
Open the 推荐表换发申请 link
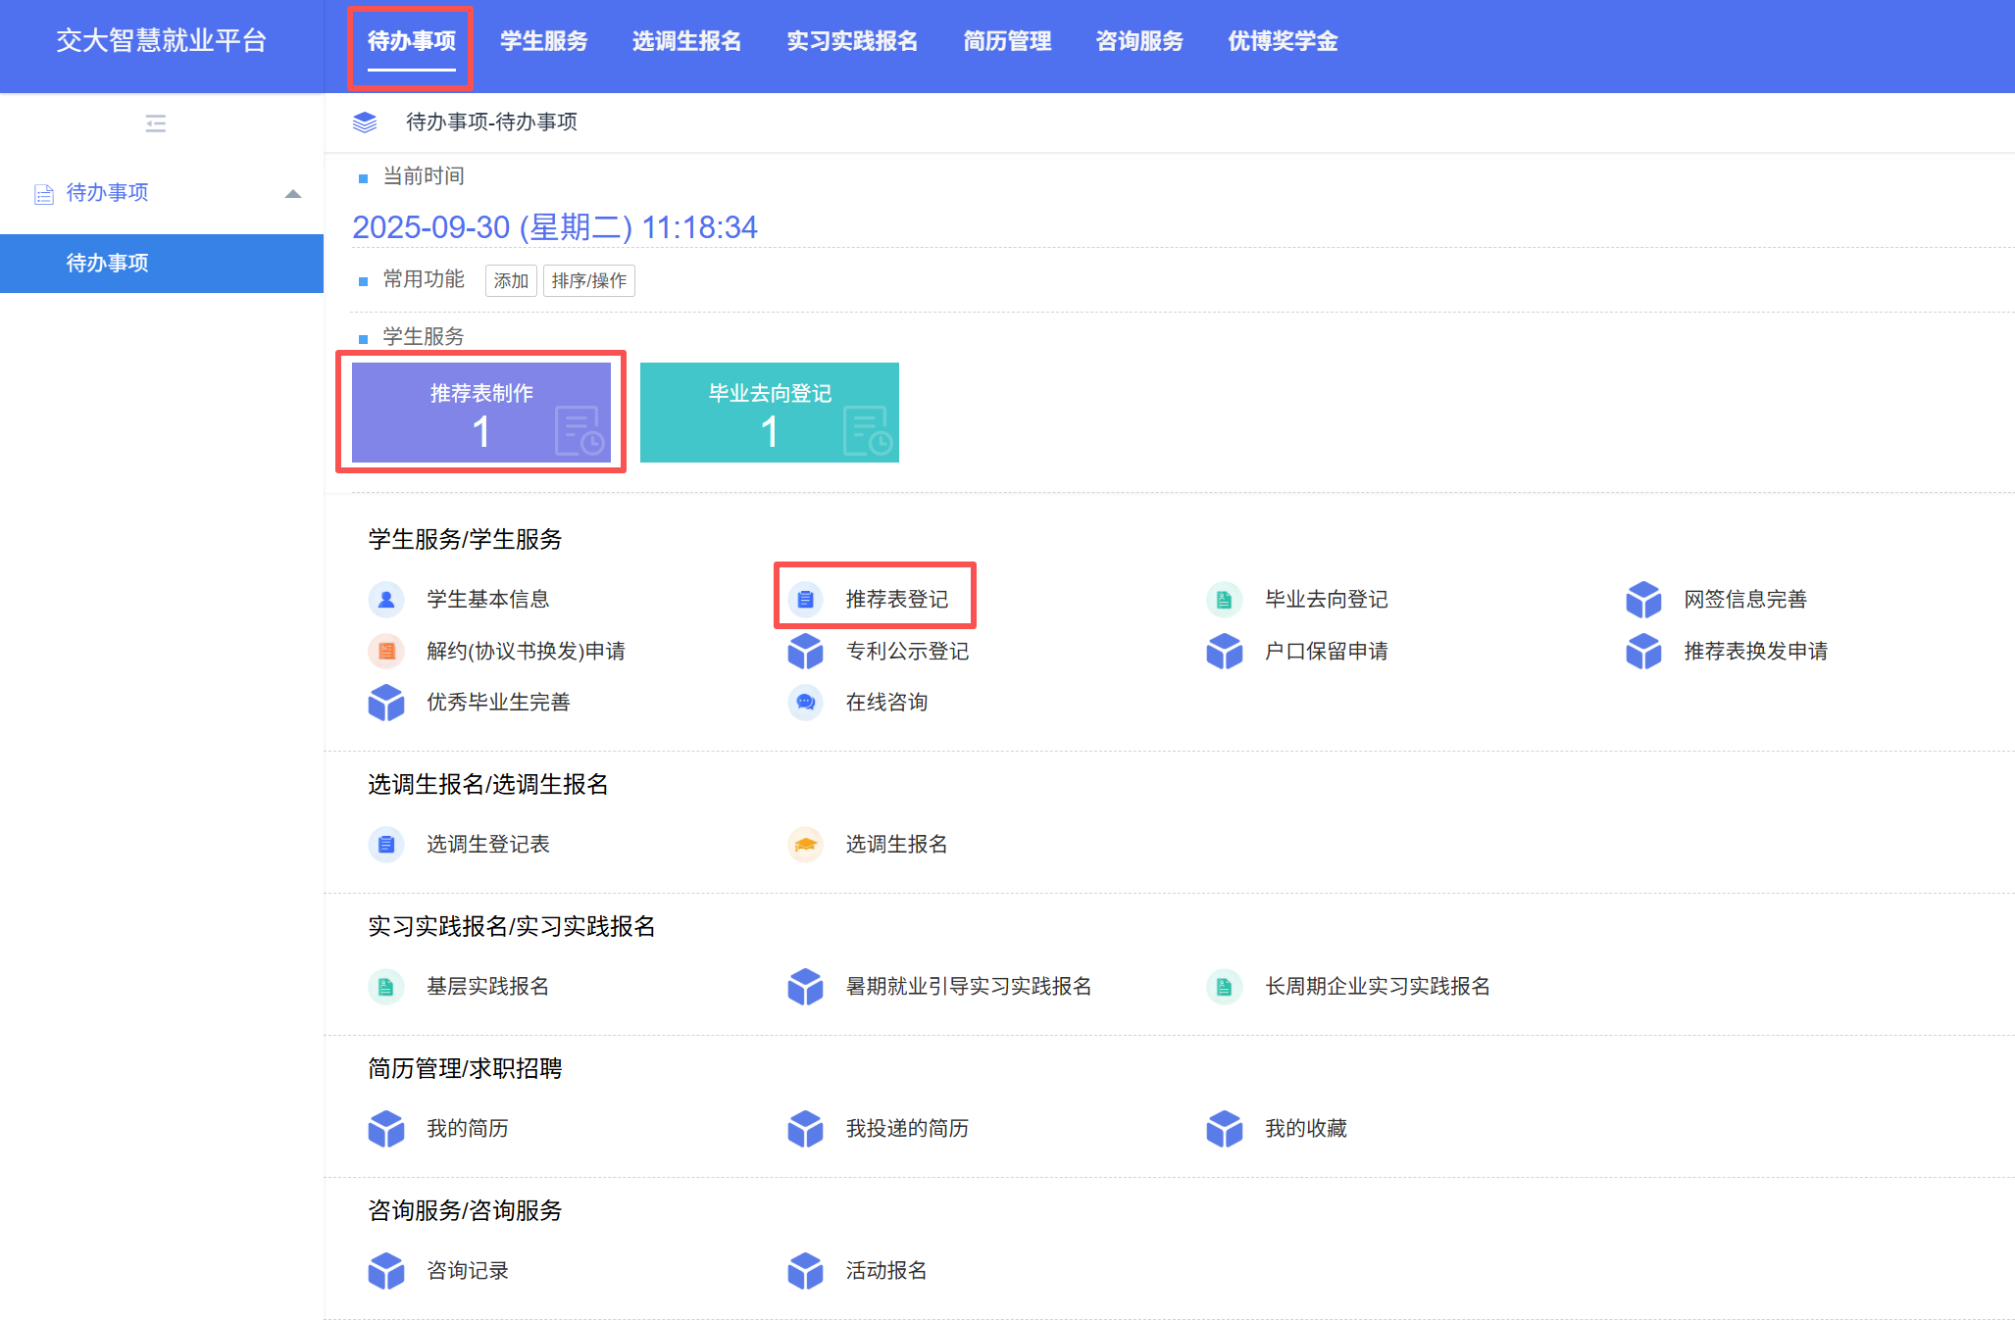pos(1755,651)
